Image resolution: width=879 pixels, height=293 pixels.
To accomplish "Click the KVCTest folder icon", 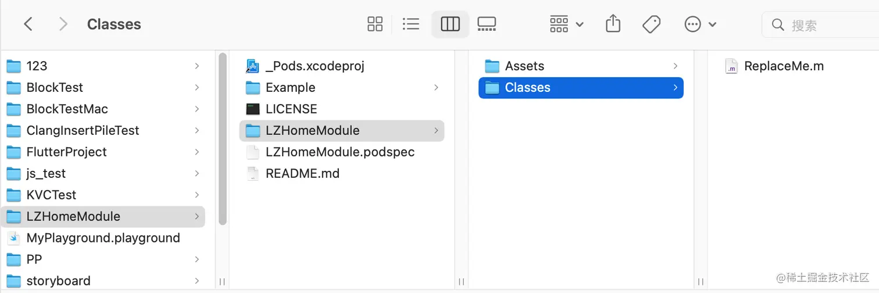I will coord(14,195).
